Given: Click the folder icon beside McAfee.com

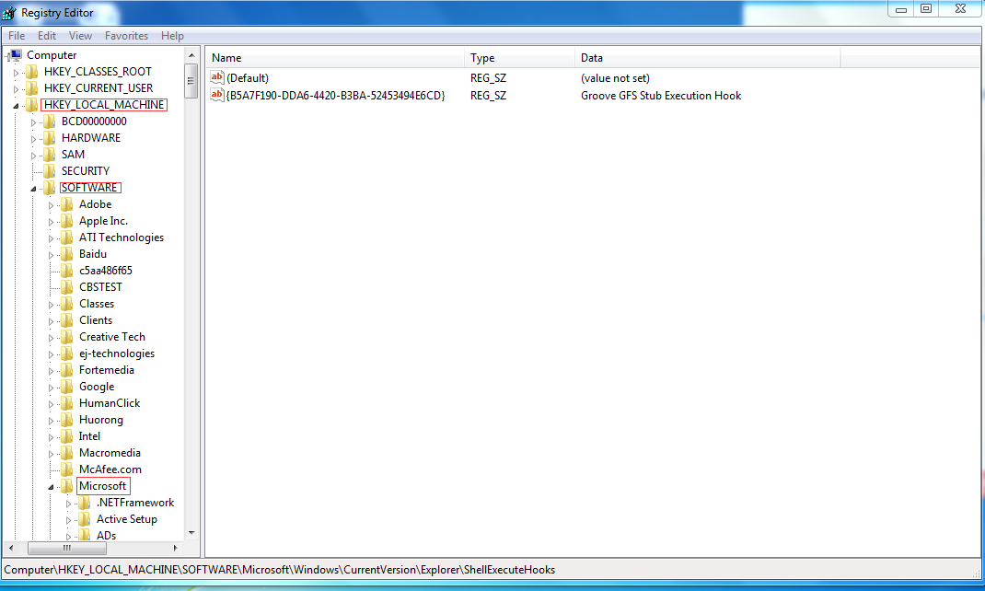Looking at the screenshot, I should [67, 469].
